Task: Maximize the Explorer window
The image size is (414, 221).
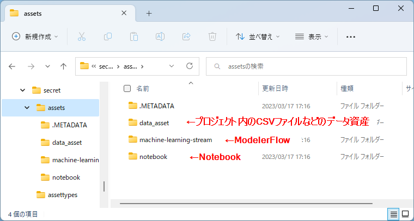Action: 376,8
